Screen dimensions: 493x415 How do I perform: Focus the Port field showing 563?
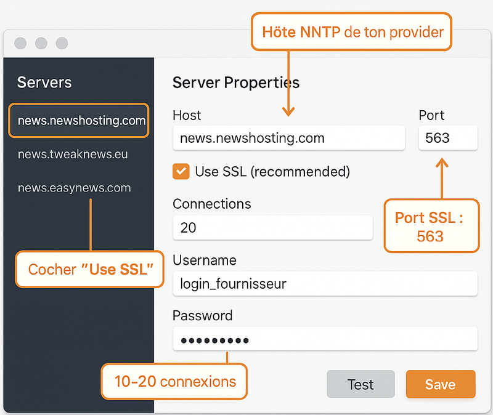447,138
